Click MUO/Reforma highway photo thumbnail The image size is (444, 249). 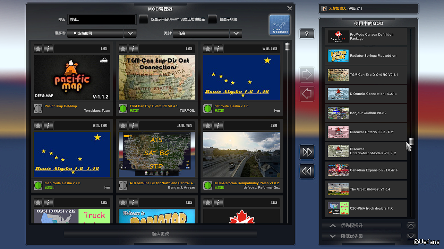[241, 154]
